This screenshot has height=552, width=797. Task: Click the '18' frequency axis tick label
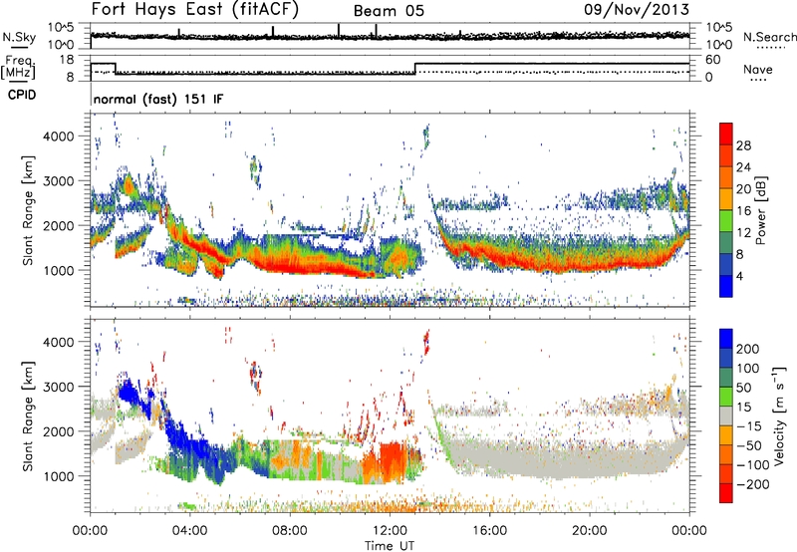pyautogui.click(x=66, y=60)
